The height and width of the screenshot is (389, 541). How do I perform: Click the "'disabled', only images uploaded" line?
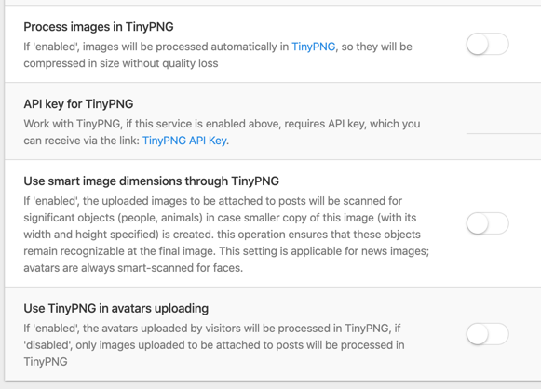[214, 345]
